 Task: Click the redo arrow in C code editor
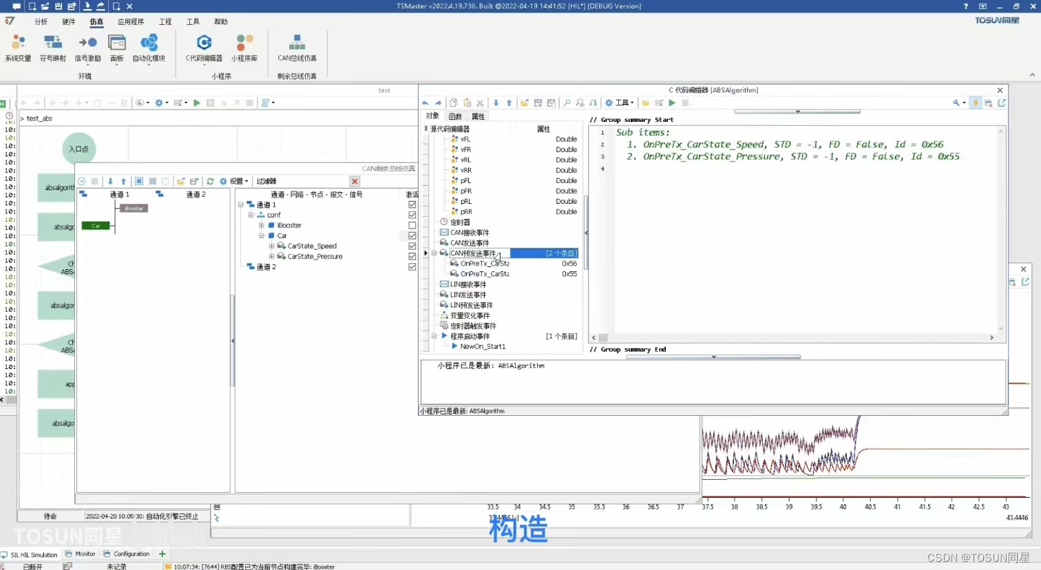point(439,103)
